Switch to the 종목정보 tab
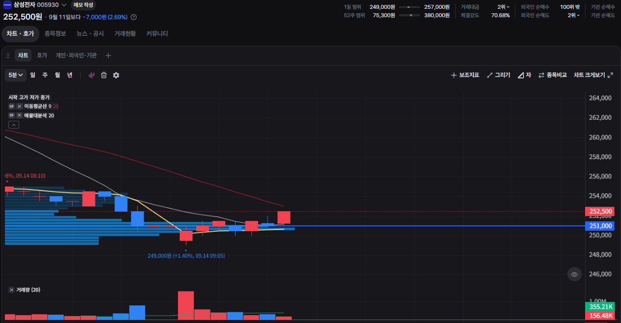621x323 pixels. click(x=55, y=34)
